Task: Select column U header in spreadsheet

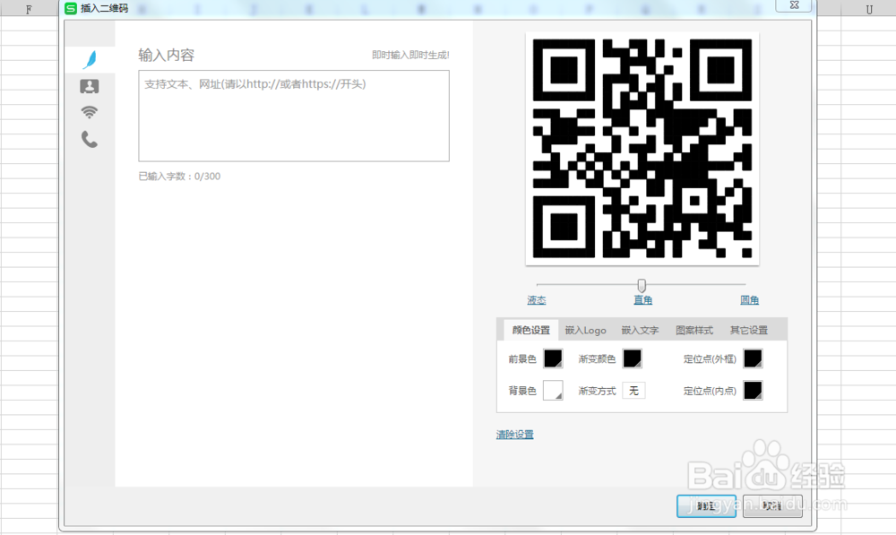Action: point(868,9)
